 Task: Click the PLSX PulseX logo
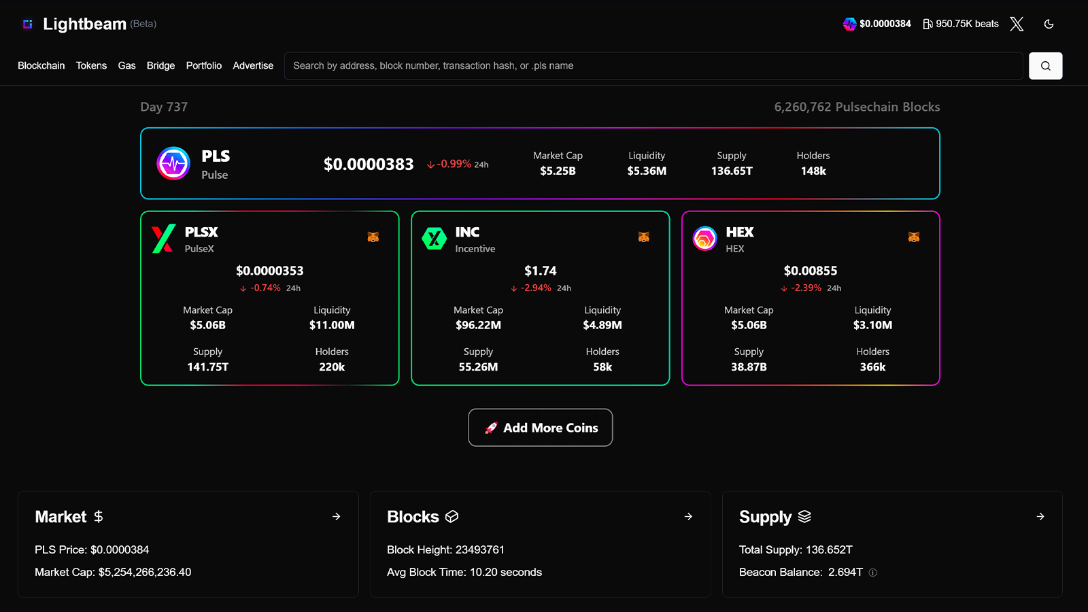(x=164, y=239)
